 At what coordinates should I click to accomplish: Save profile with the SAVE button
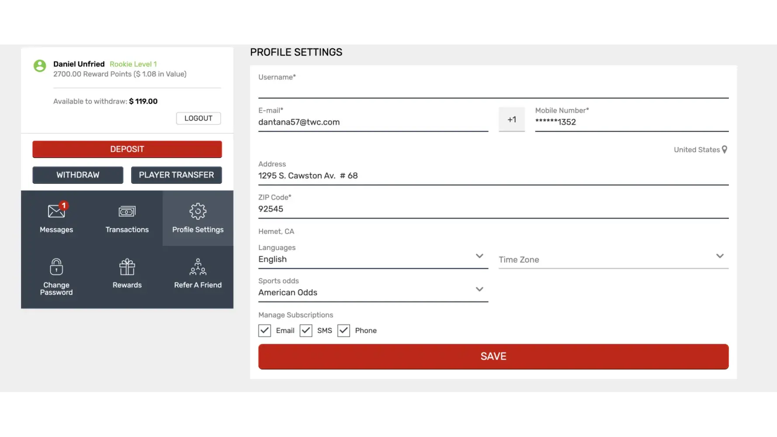pos(493,356)
